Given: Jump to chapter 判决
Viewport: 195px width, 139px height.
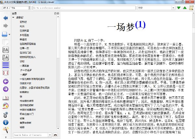Looking at the screenshot, I should point(22,26).
